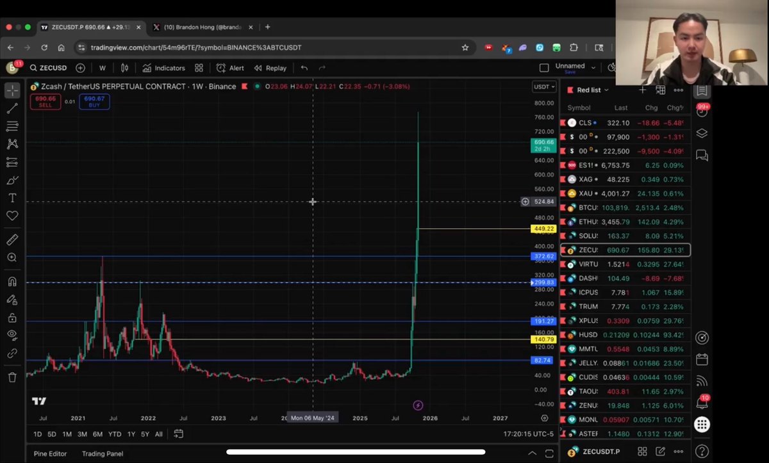Click the yellow 449.22 price label
The height and width of the screenshot is (463, 769).
pos(543,229)
